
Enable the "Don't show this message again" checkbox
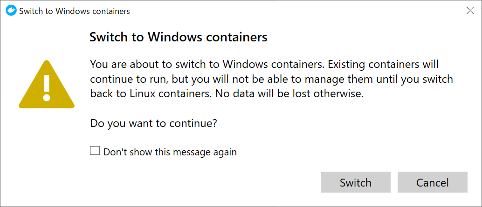tap(95, 151)
